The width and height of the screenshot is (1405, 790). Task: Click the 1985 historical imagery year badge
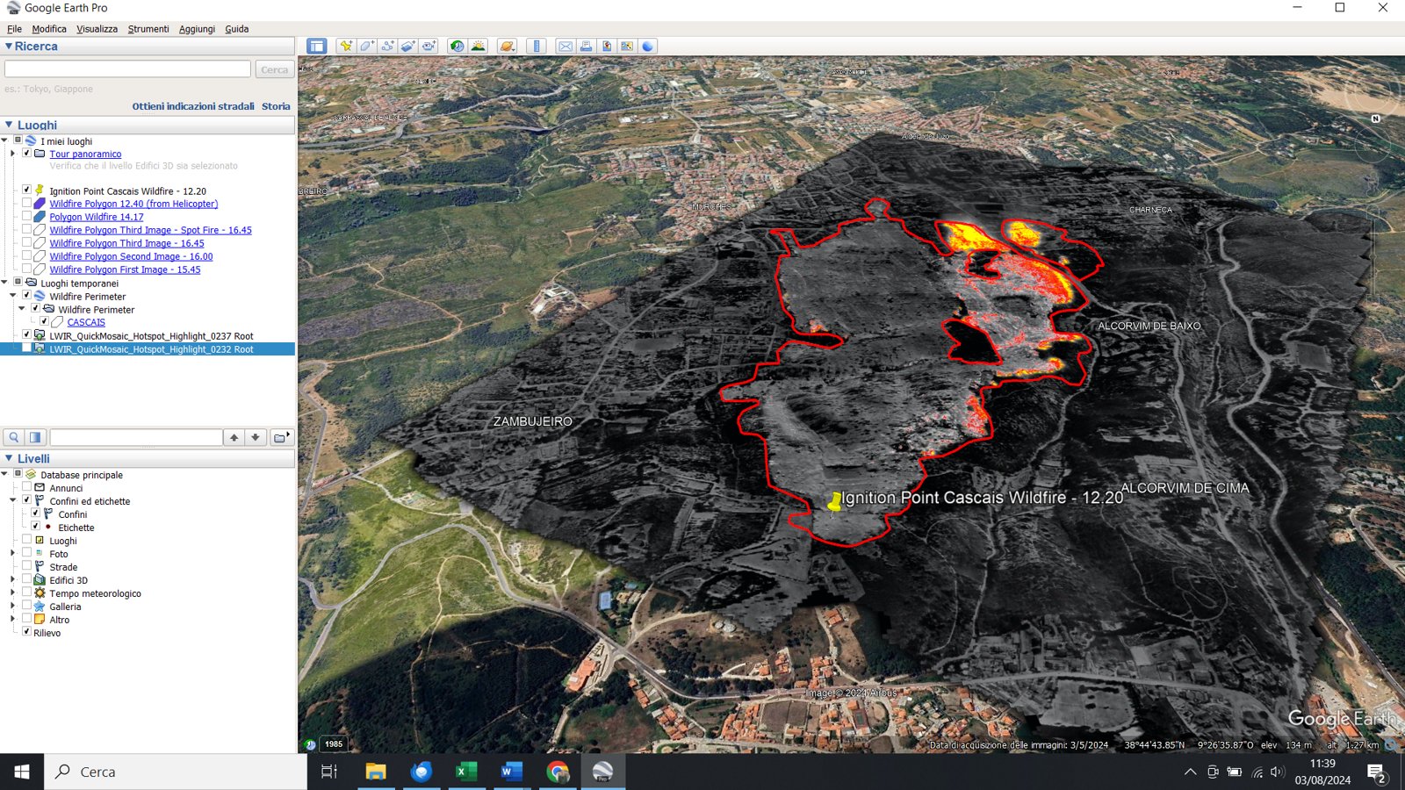(334, 743)
